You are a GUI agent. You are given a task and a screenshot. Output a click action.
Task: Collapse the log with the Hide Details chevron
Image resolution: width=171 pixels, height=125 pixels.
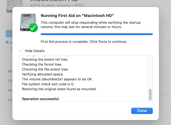click(20, 51)
